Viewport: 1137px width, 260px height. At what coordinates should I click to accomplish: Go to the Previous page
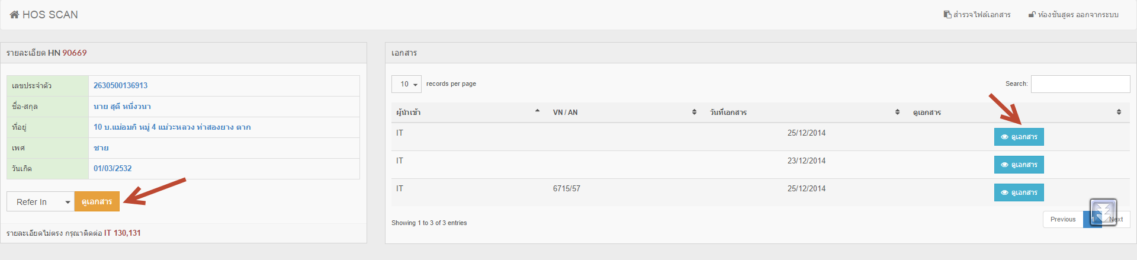1062,219
